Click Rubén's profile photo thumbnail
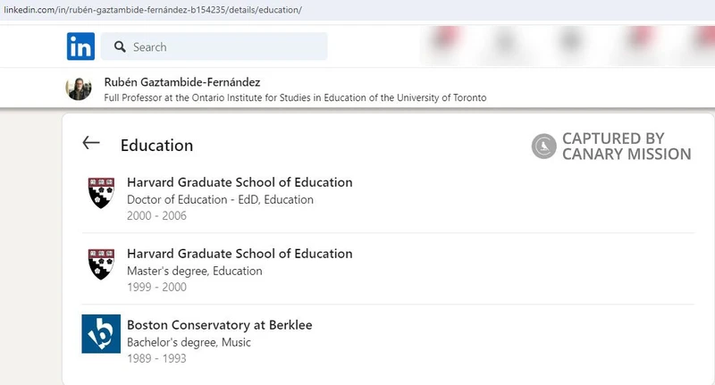The image size is (715, 385). (x=79, y=88)
